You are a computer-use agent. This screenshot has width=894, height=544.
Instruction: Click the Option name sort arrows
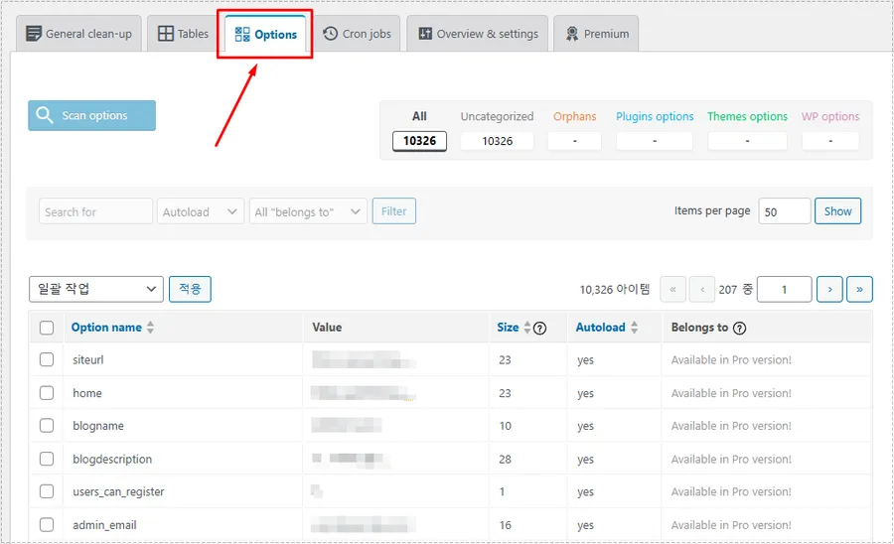tap(151, 328)
